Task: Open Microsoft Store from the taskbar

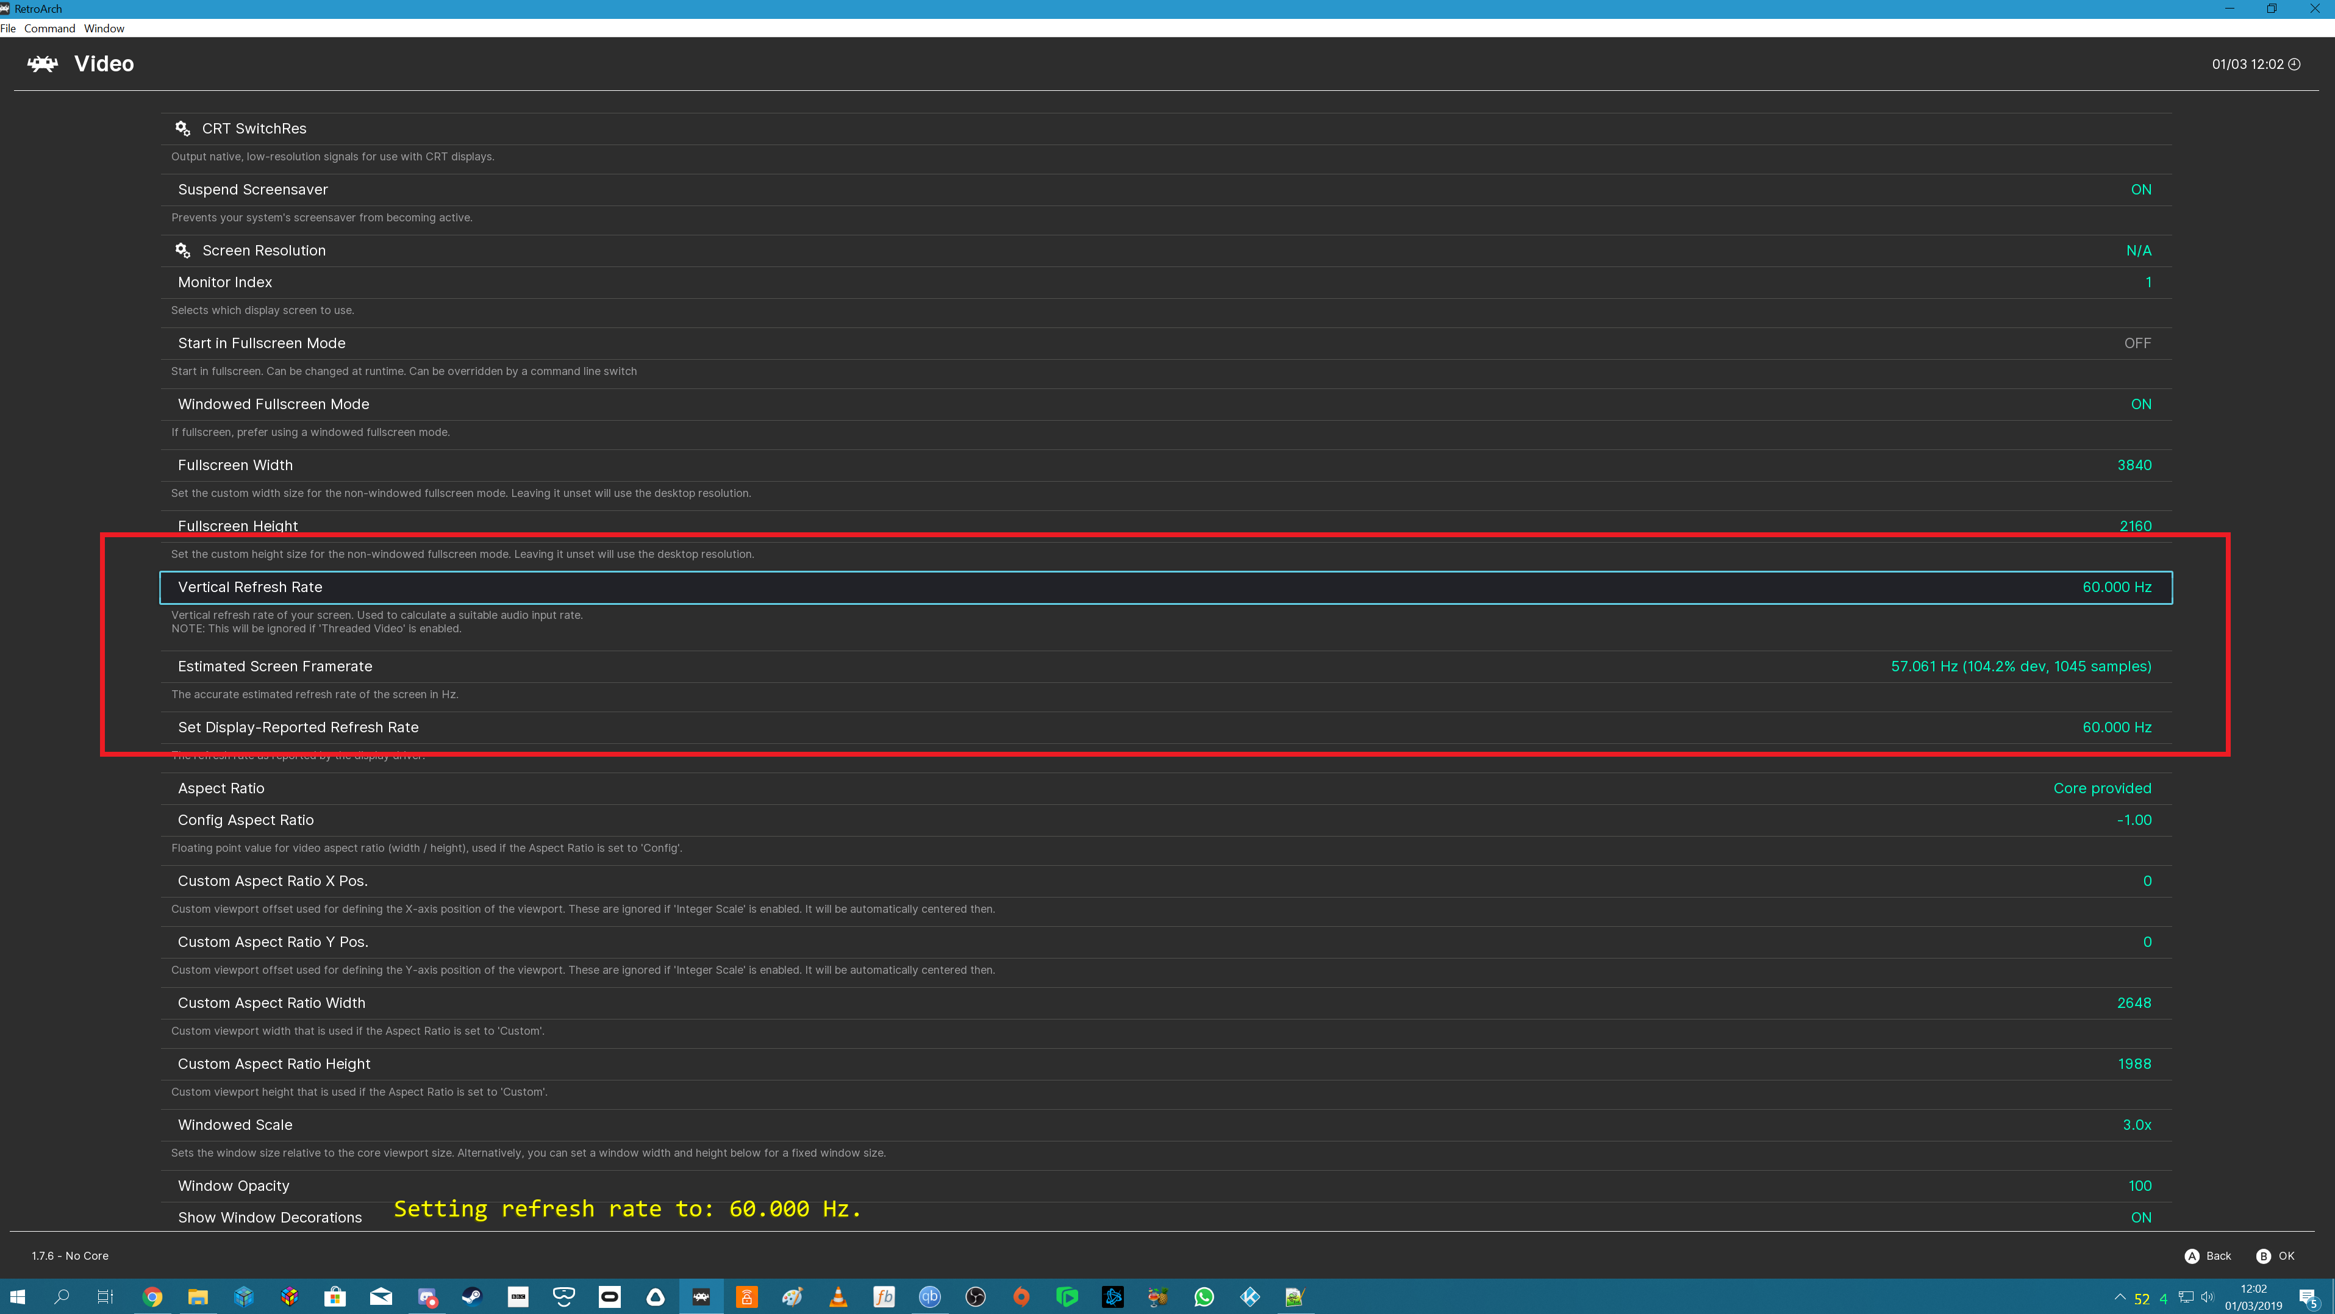Action: pyautogui.click(x=335, y=1297)
